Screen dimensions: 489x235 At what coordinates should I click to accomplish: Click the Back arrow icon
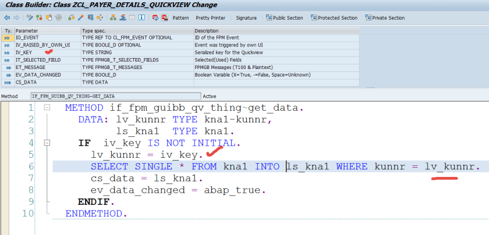point(7,18)
